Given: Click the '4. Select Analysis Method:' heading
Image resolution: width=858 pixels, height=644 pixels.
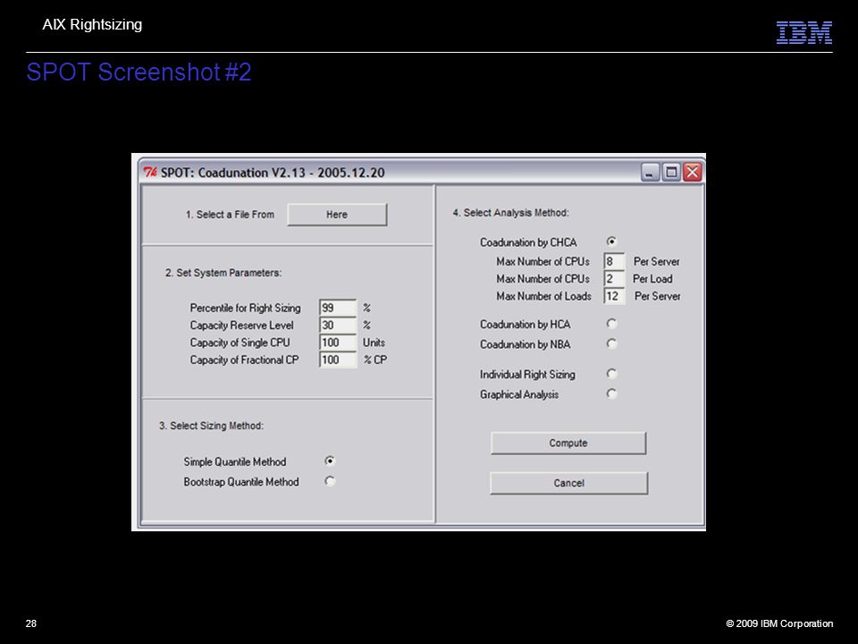Looking at the screenshot, I should (510, 213).
